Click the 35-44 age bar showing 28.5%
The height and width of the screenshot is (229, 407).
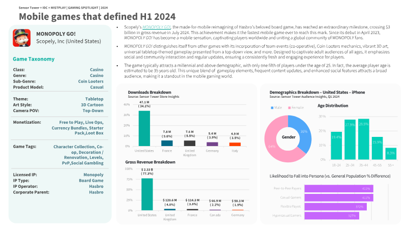tap(363, 139)
